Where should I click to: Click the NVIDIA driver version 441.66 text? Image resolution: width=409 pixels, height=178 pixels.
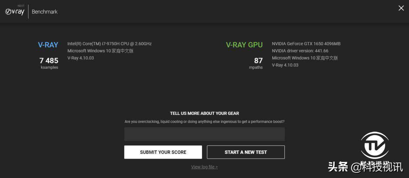click(x=300, y=51)
